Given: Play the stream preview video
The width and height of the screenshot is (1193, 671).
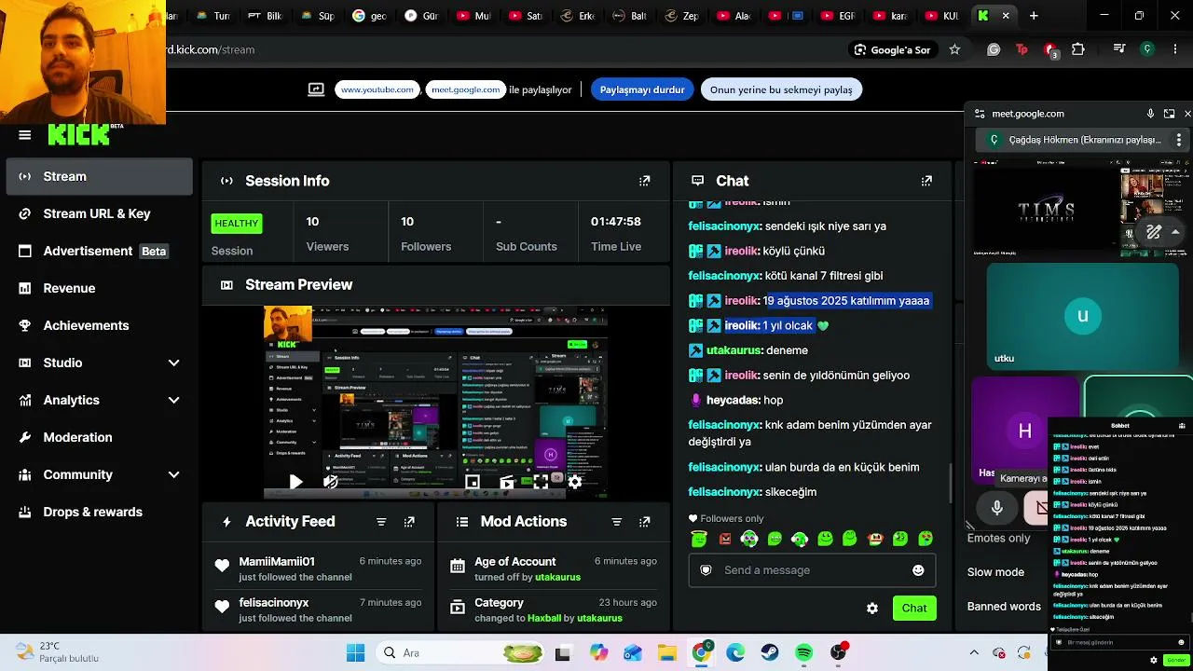Looking at the screenshot, I should pos(295,482).
